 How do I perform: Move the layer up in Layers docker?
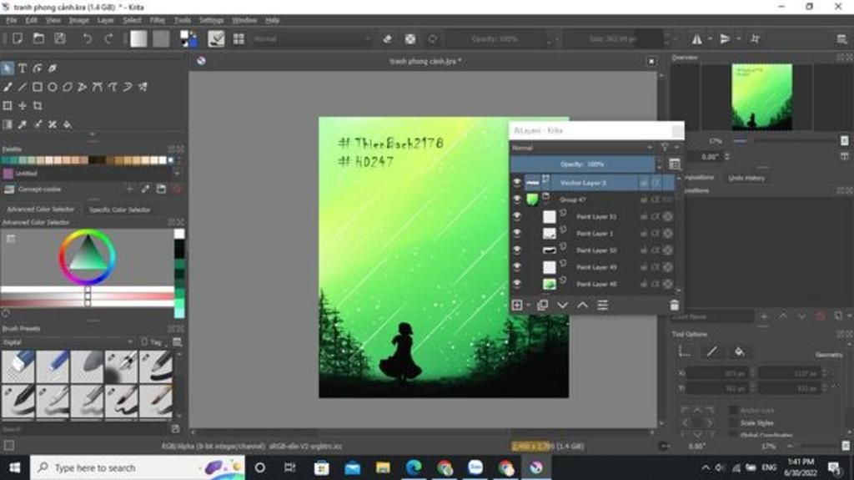click(x=582, y=305)
